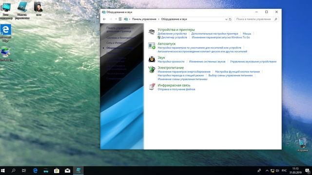This screenshot has width=312, height=175.
Task: Open default media settings link under Автозапуск
Action: [x=199, y=48]
